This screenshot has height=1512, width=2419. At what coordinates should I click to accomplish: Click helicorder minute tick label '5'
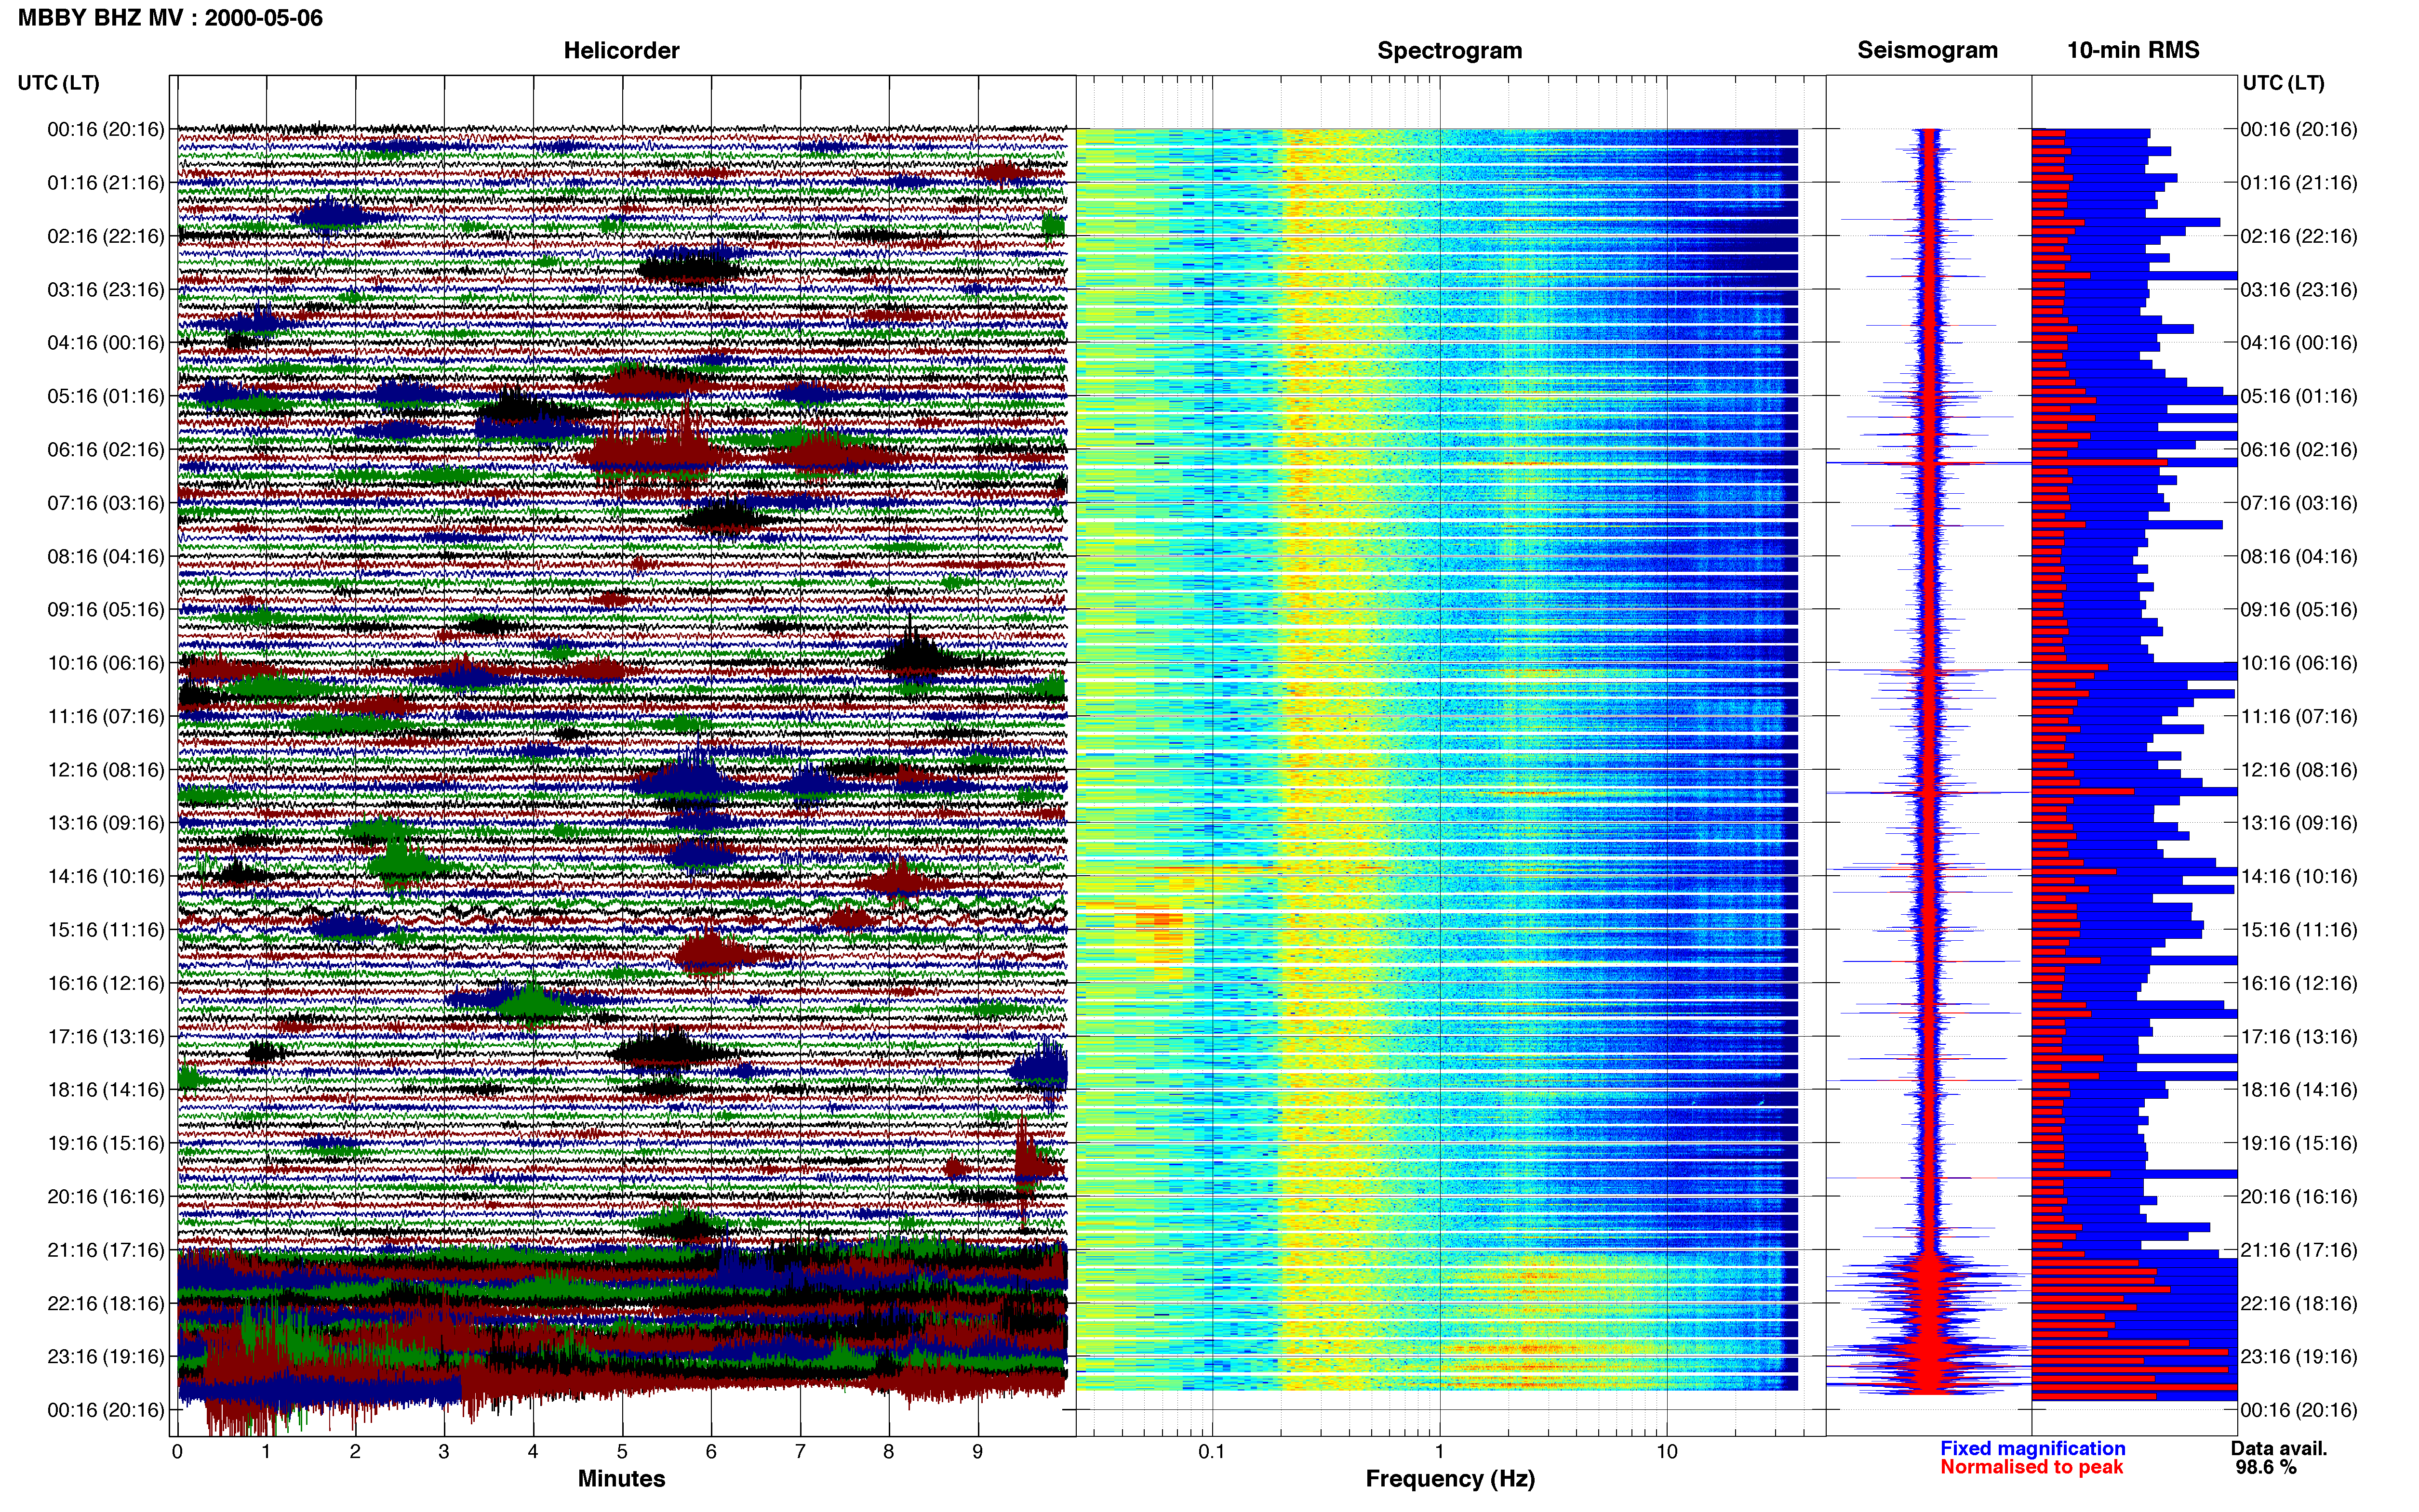622,1452
